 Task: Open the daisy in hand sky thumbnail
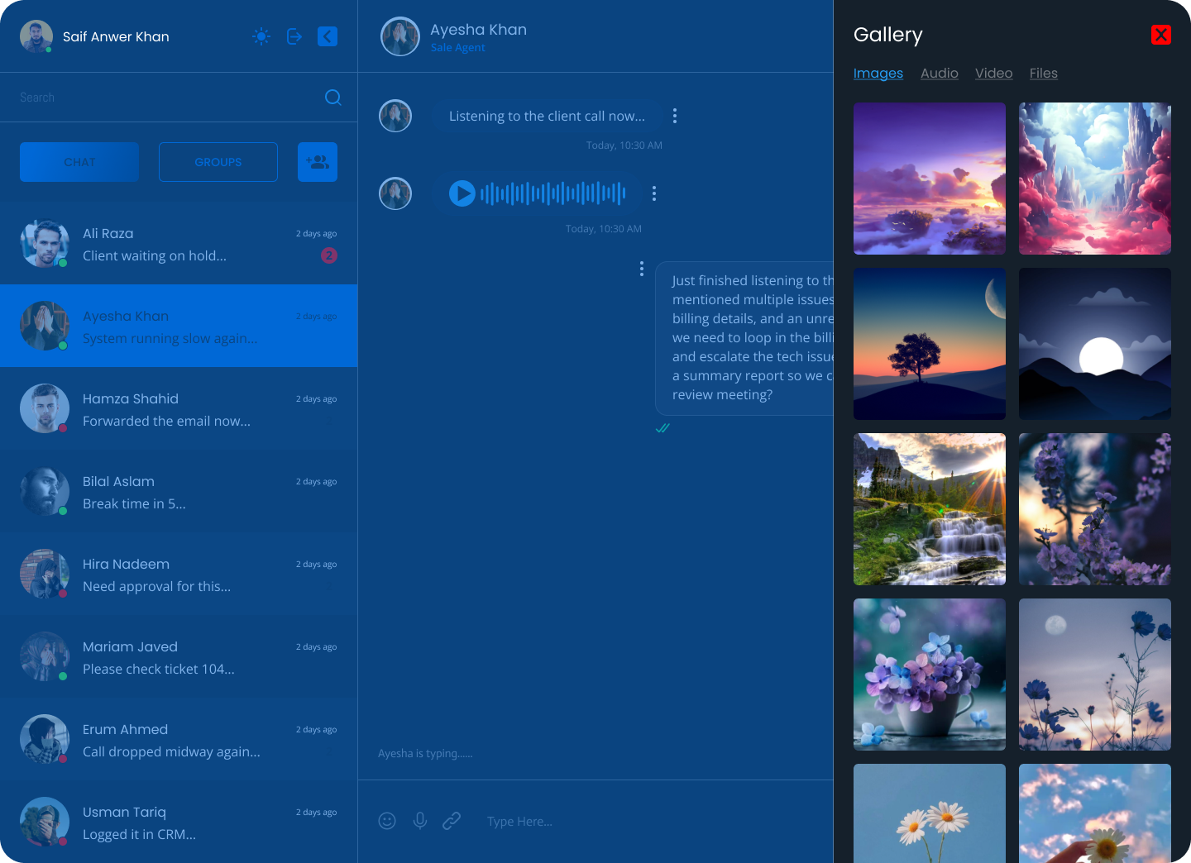coord(1095,813)
